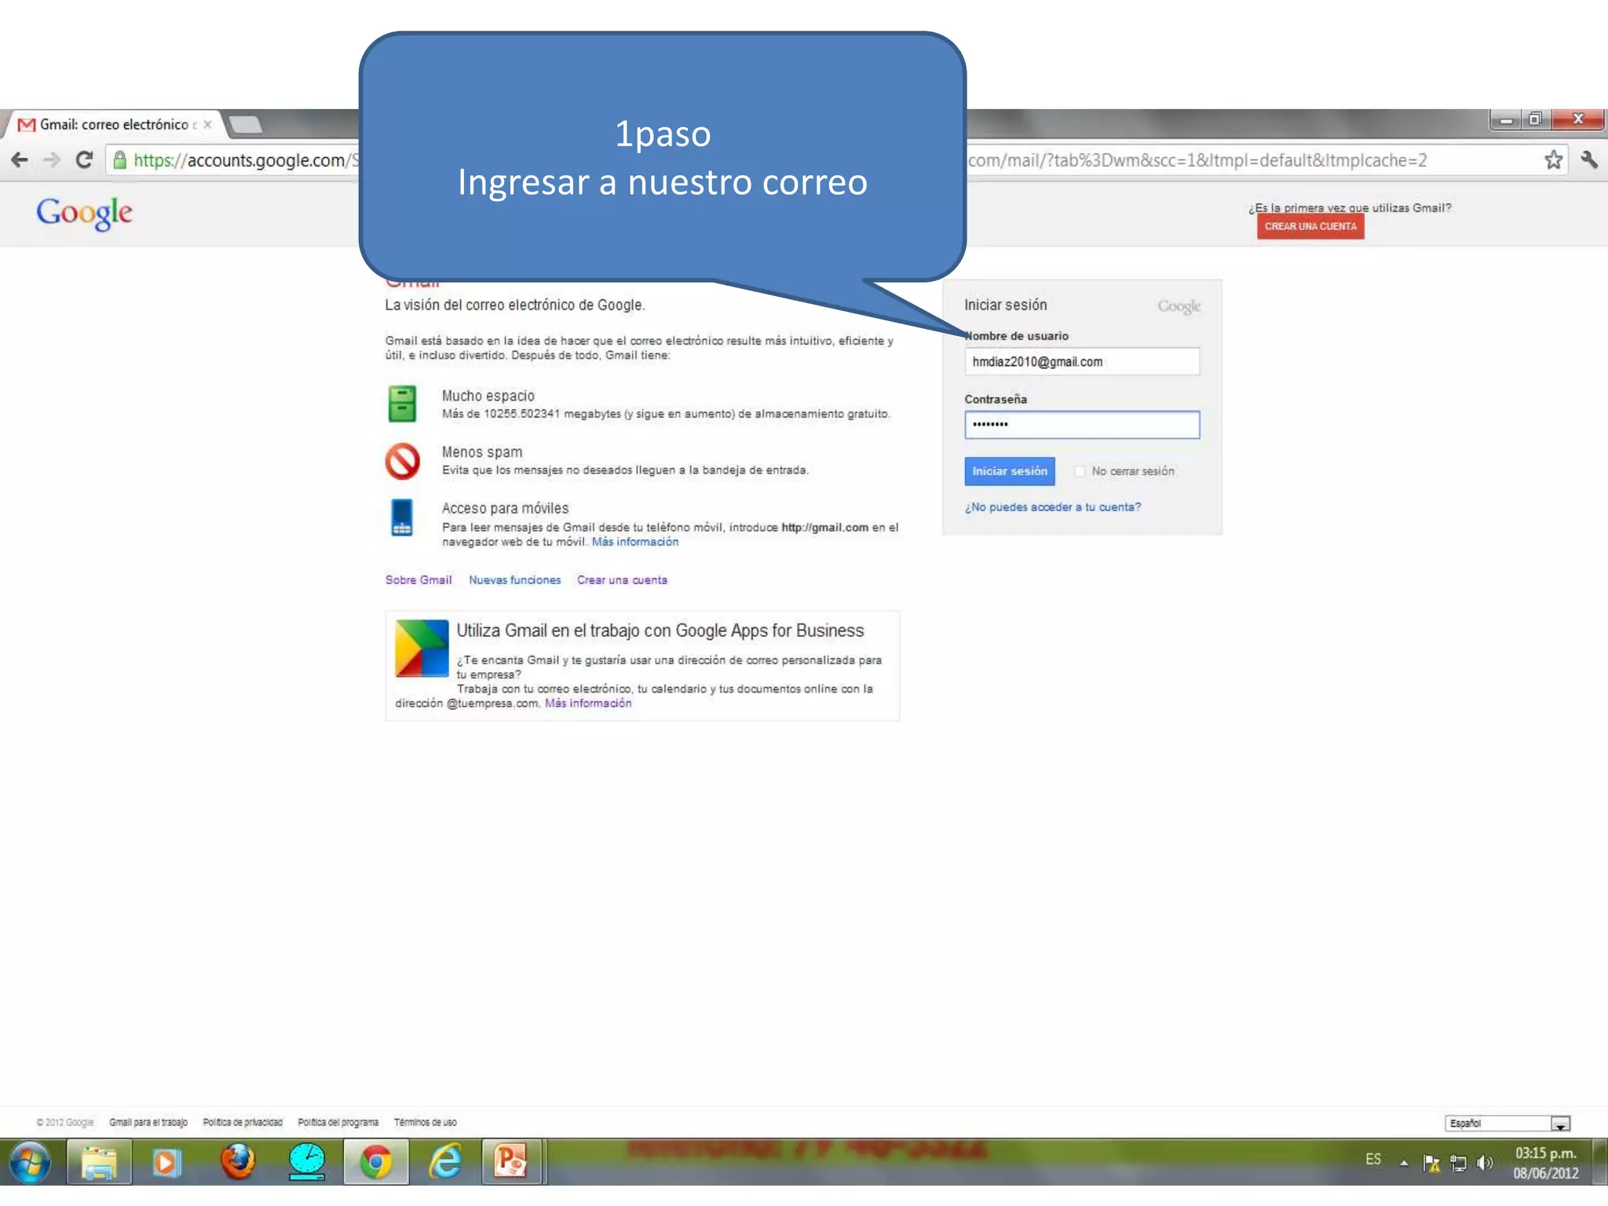Expand the Español language dropdown
Screen dimensions: 1608x1206
(1560, 1124)
